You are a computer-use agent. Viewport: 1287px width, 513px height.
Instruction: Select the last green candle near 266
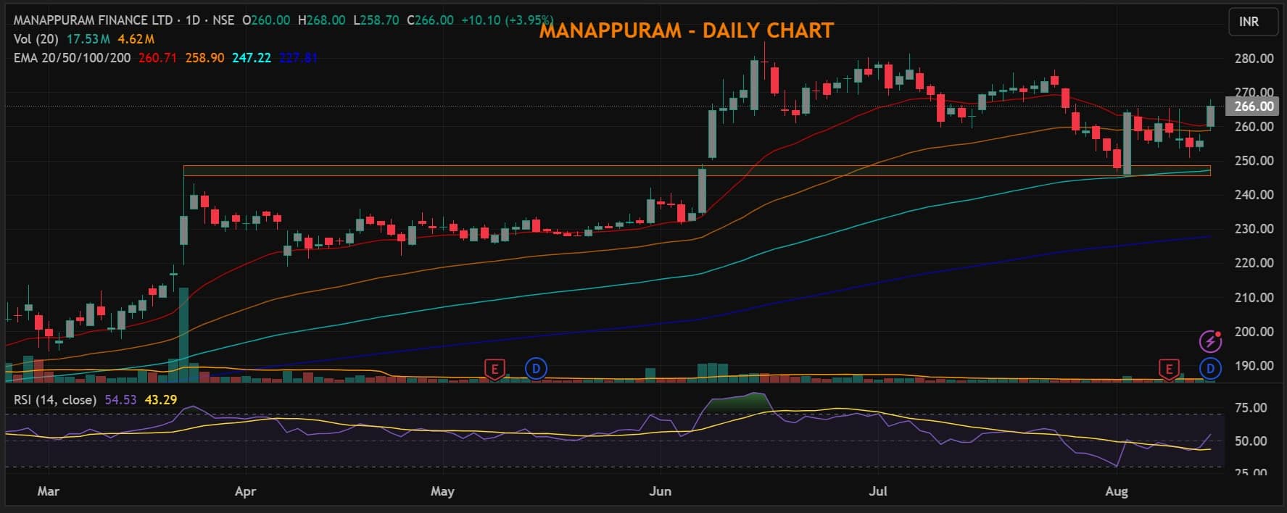click(x=1210, y=116)
